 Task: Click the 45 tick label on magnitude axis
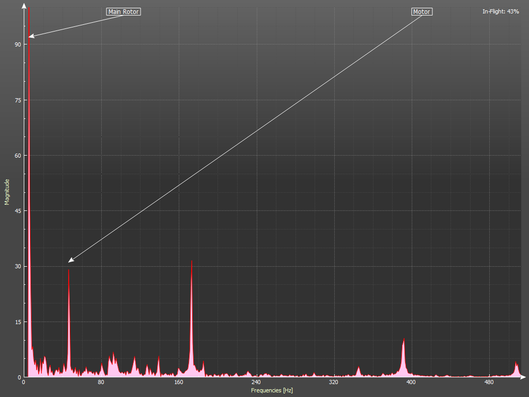(x=18, y=211)
